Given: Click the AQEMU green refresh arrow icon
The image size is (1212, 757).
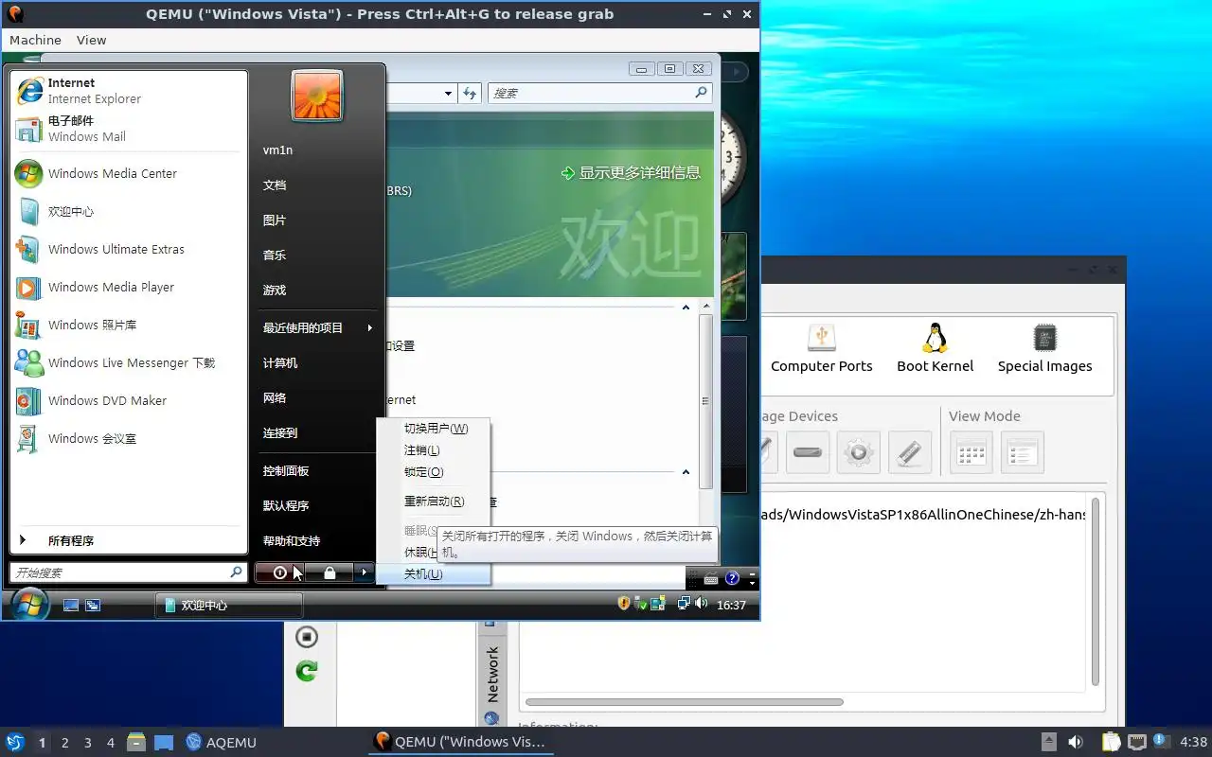Looking at the screenshot, I should click(306, 671).
